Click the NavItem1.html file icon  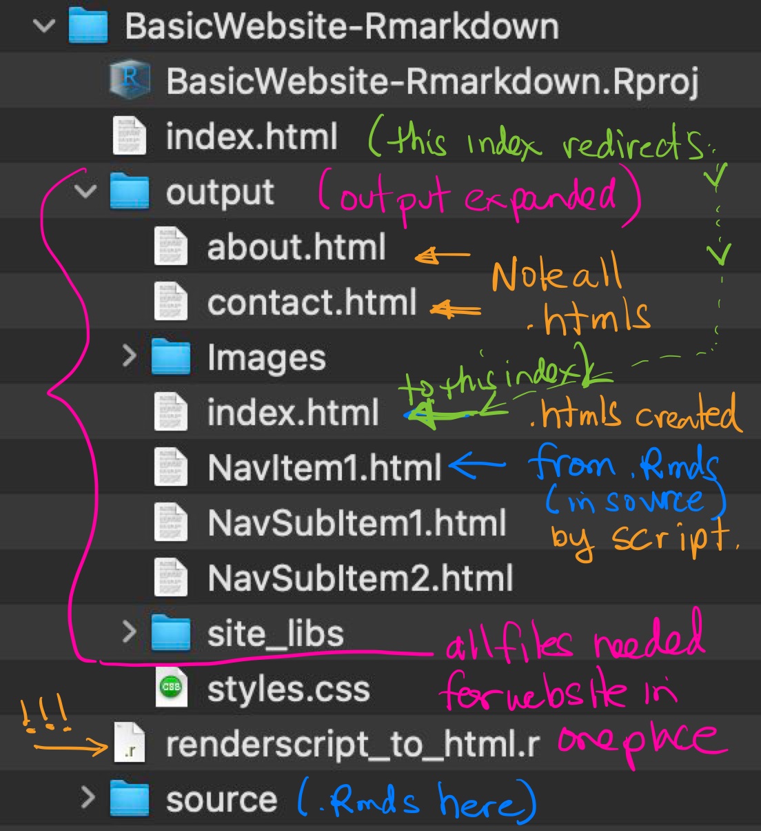tap(171, 467)
